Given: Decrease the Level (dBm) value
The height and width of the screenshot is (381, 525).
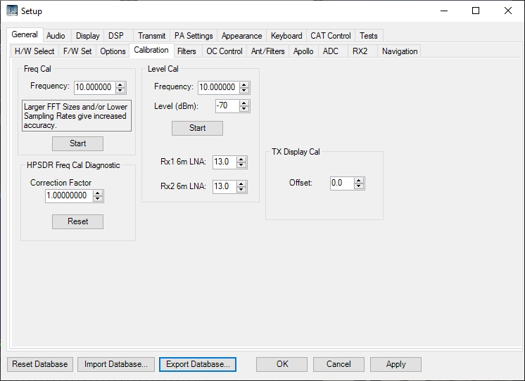Looking at the screenshot, I should 244,109.
